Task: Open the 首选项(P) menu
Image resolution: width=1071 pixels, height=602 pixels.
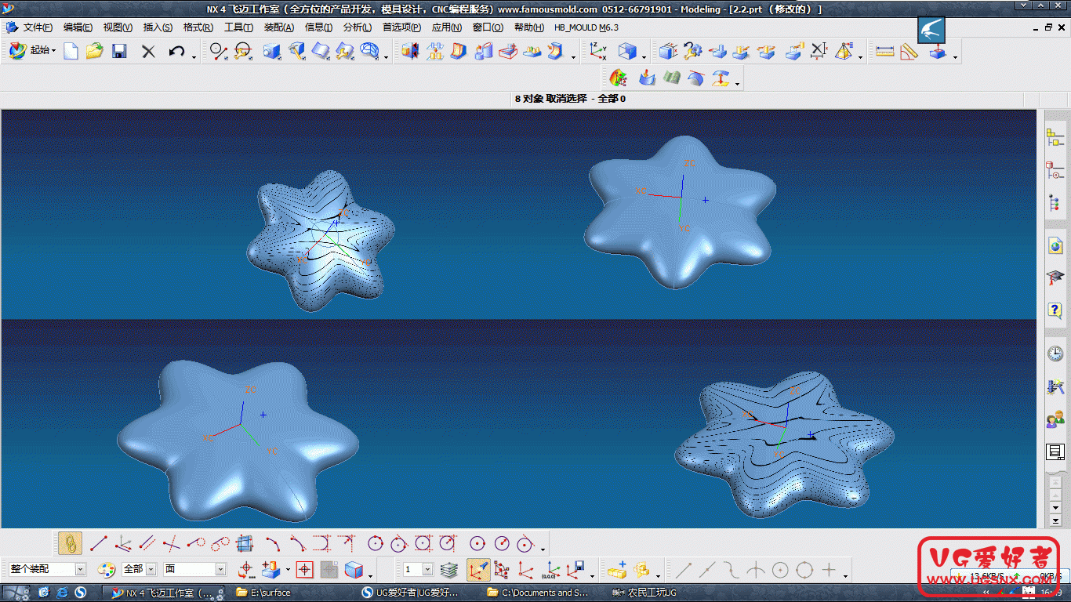Action: 401,27
